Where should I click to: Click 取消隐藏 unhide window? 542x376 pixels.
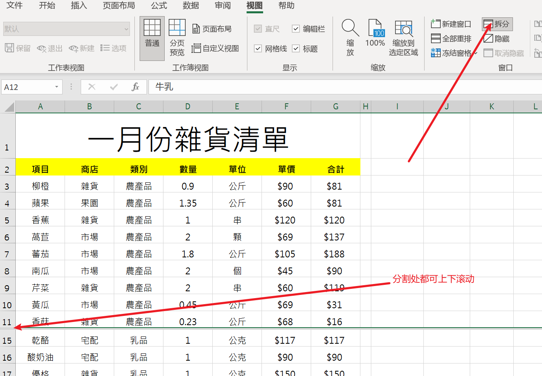pyautogui.click(x=504, y=53)
